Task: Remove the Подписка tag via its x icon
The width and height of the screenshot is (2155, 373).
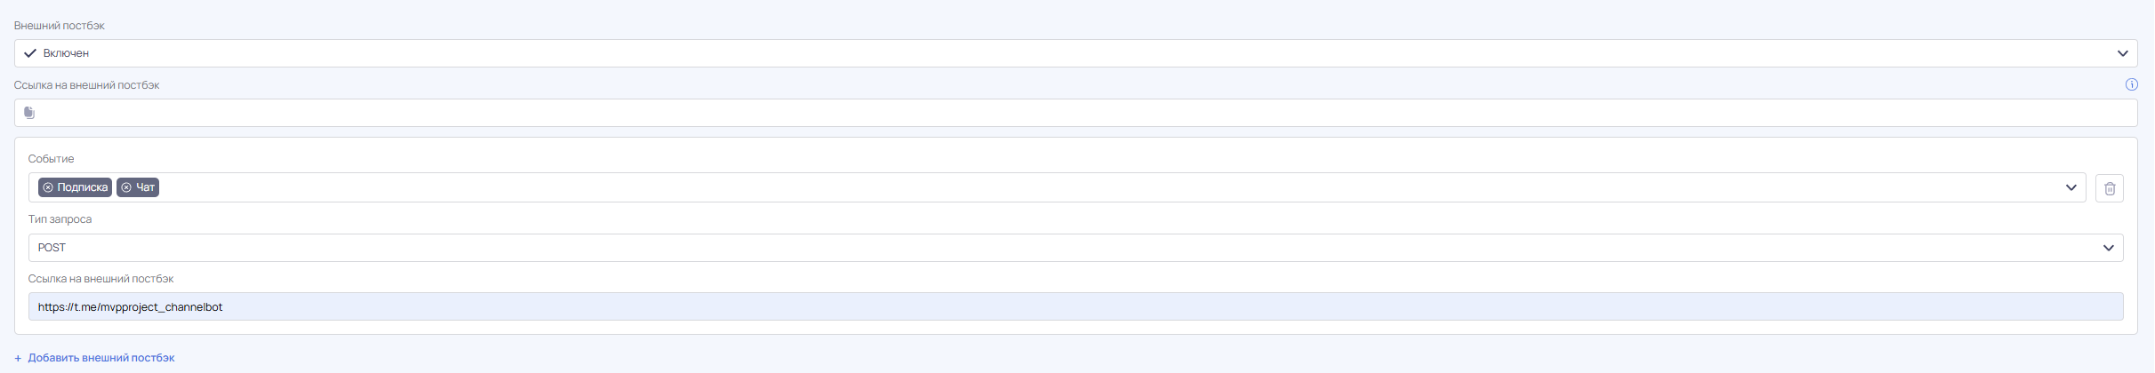Action: coord(48,187)
